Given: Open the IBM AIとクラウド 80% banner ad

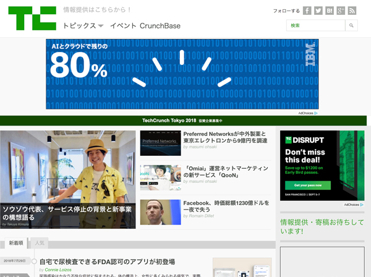Looking at the screenshot, I should (182, 74).
